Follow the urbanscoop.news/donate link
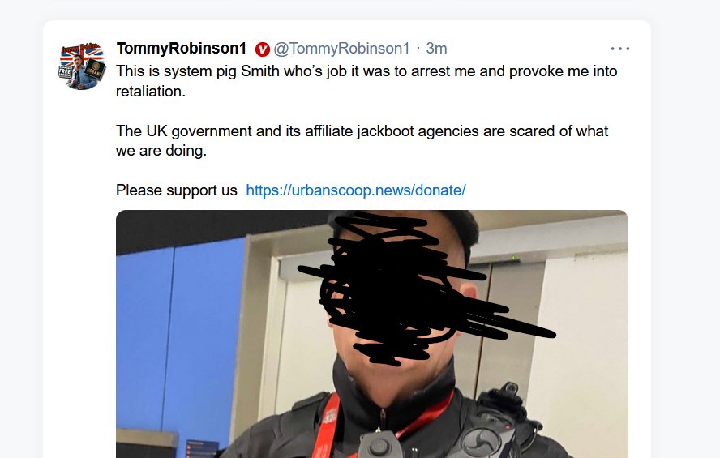This screenshot has height=458, width=720. click(x=356, y=190)
